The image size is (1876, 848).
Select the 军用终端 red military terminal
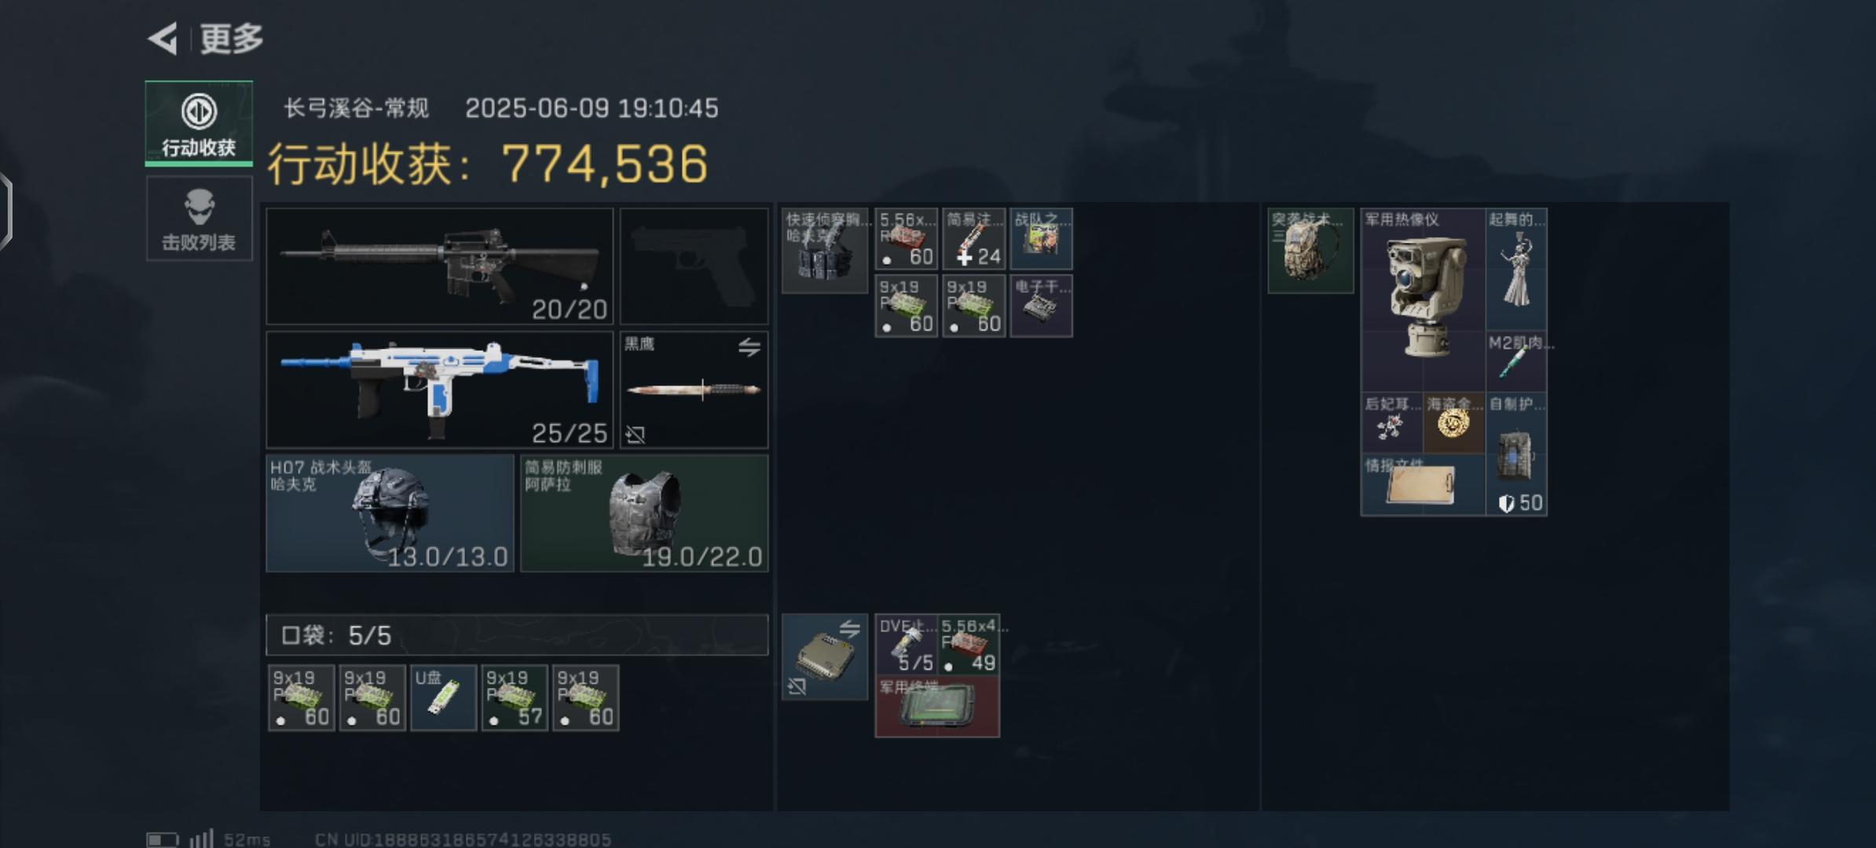[x=937, y=707]
